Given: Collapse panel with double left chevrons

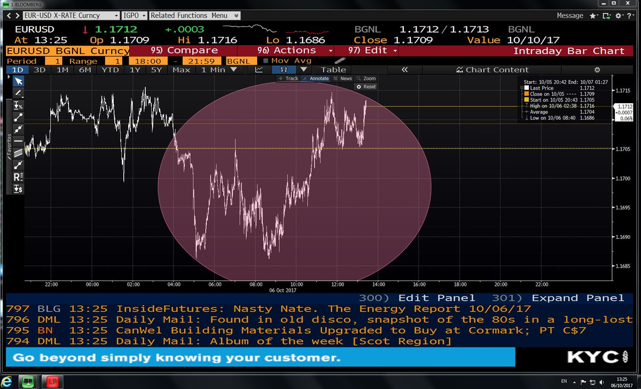Looking at the screenshot, I should pyautogui.click(x=405, y=69).
